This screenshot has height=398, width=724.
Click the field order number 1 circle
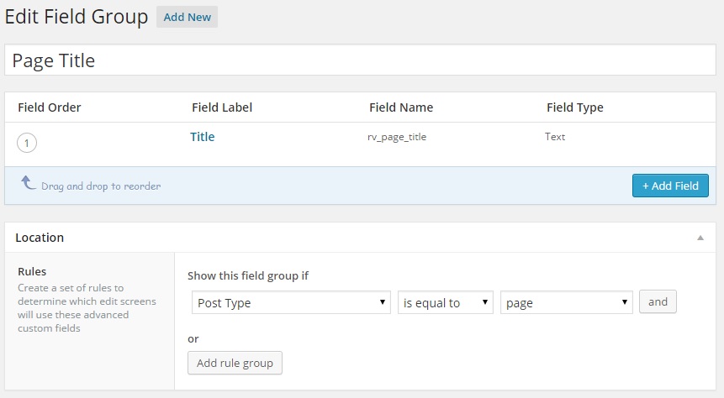click(27, 144)
